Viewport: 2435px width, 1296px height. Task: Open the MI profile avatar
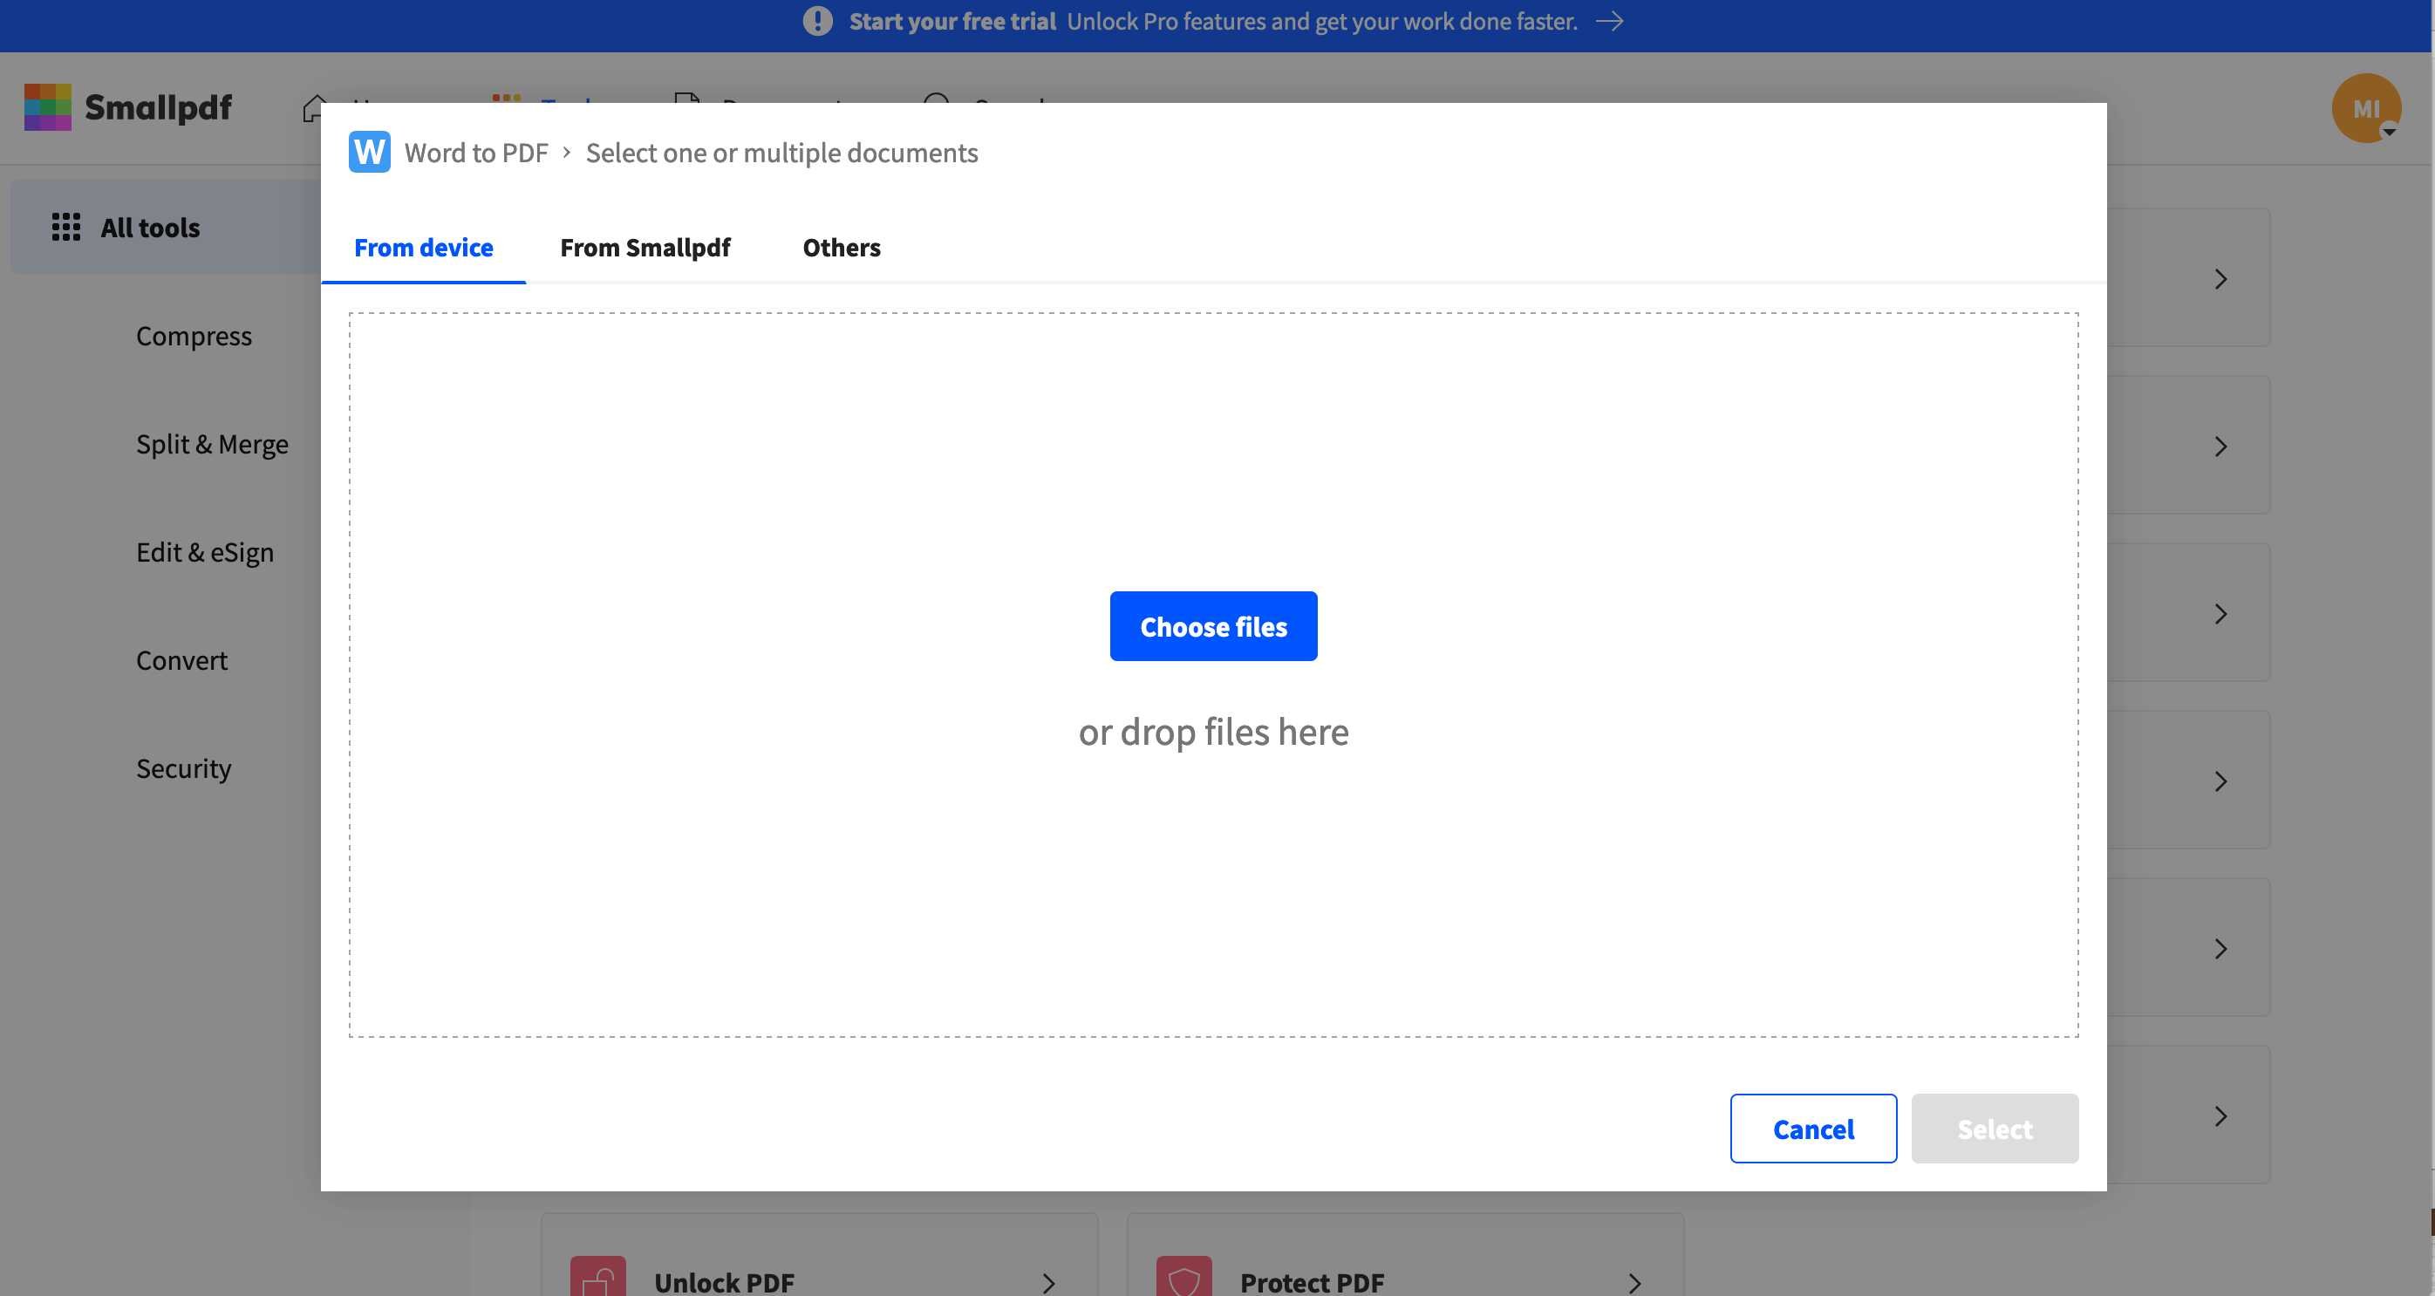[2367, 106]
